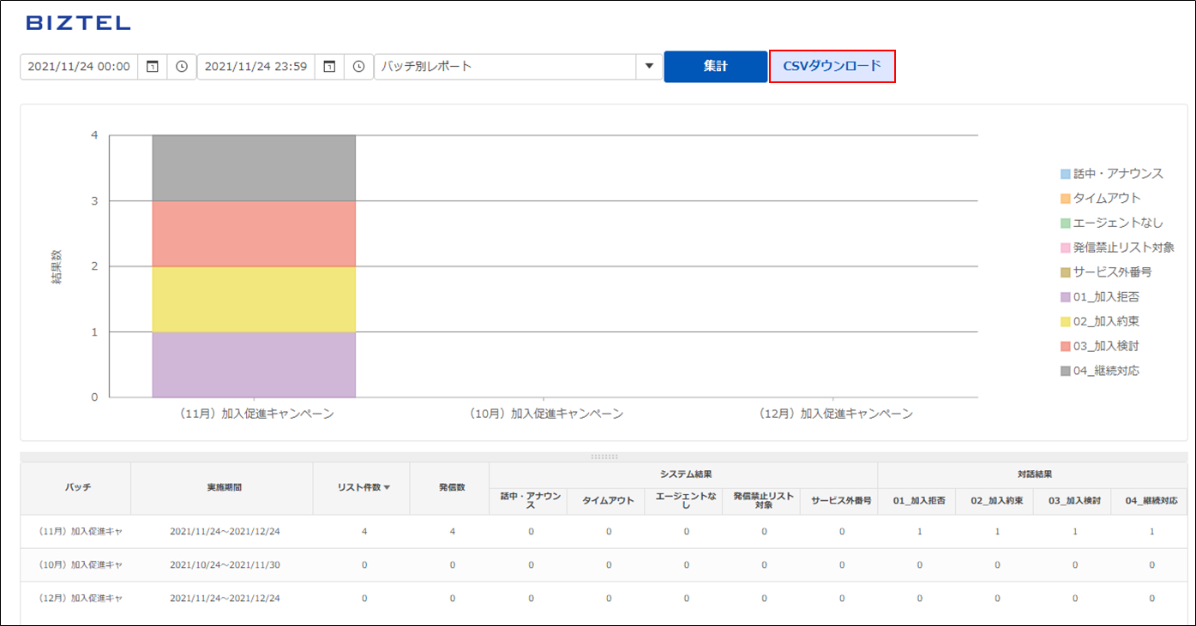Select the （12月）加入促進キャ table row name
1196x626 pixels.
pyautogui.click(x=80, y=599)
